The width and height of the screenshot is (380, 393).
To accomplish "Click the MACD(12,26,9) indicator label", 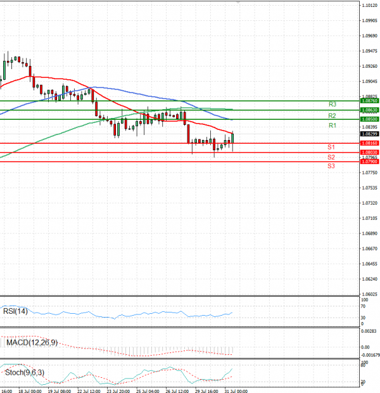I will tap(32, 343).
